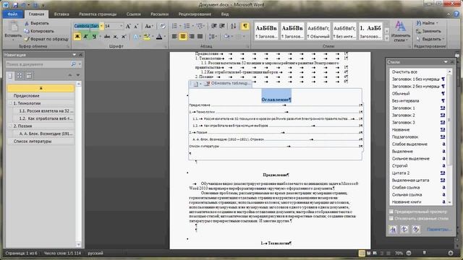Click the zoom slider handle in status bar
Viewport: 463px width, 260px height.
coord(425,253)
